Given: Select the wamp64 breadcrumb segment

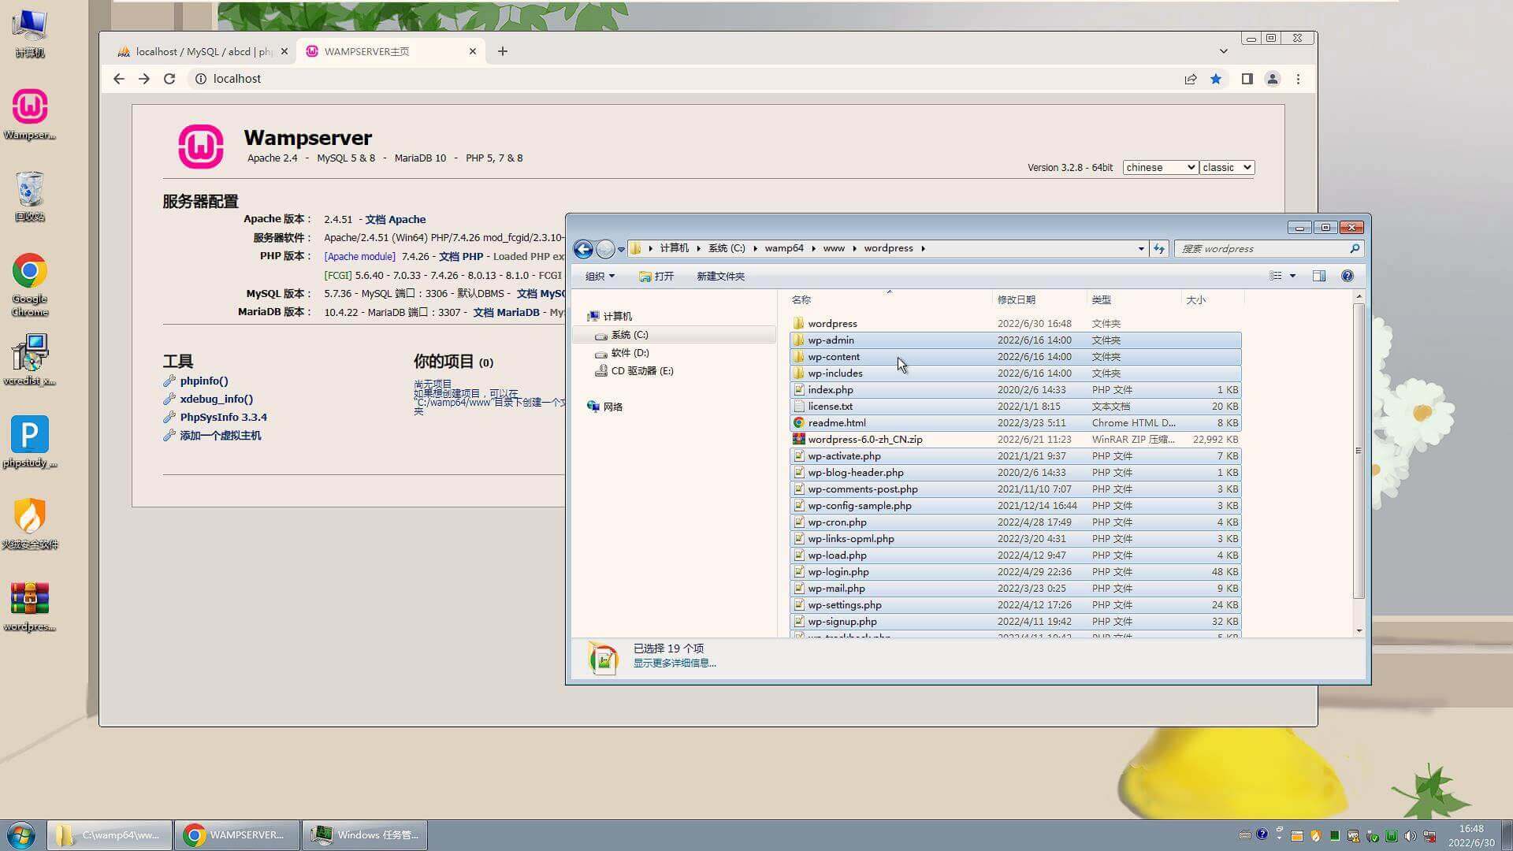Looking at the screenshot, I should [x=784, y=248].
